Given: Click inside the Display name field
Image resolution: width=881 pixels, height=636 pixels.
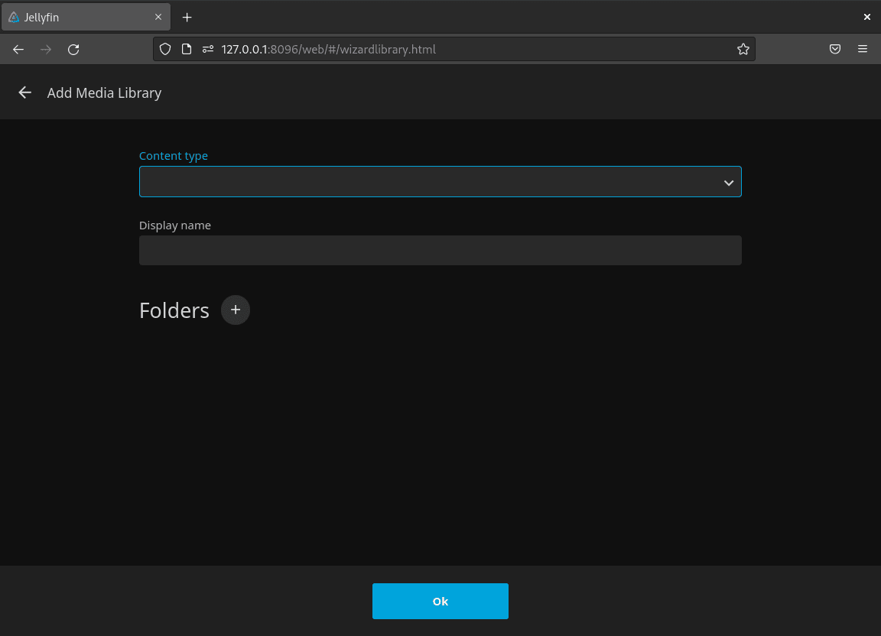Looking at the screenshot, I should click(440, 250).
